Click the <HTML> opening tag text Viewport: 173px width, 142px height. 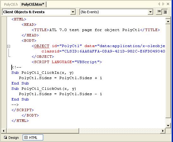pos(19,19)
